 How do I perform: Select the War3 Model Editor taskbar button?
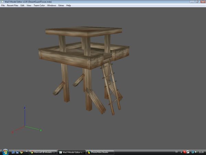click(72, 152)
